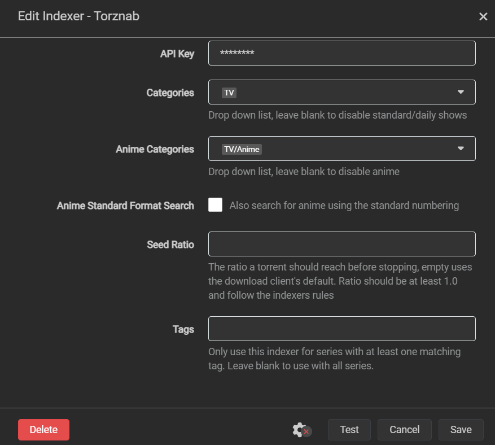Focus the Seed Ratio text field
The height and width of the screenshot is (445, 495).
click(x=341, y=244)
